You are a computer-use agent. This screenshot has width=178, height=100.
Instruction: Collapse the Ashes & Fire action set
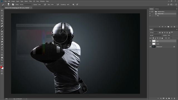154,14
